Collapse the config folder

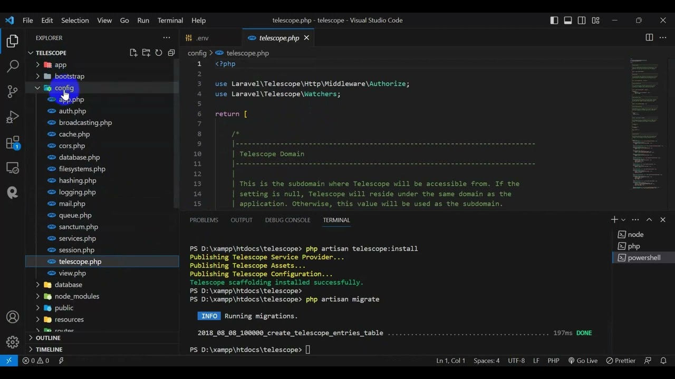click(x=37, y=88)
